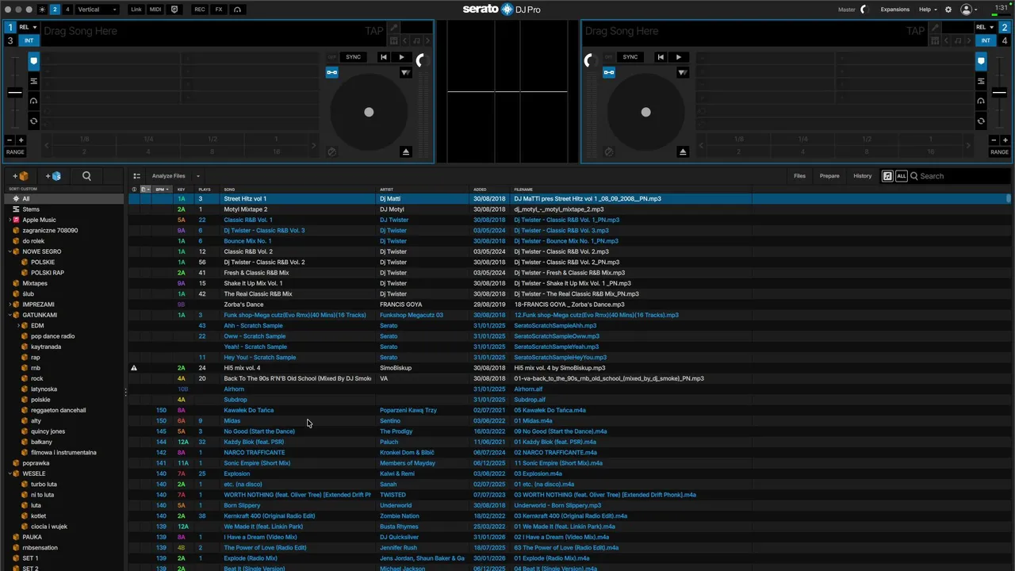Viewport: 1015px width, 571px height.
Task: Add a new smart crate
Action: click(53, 176)
